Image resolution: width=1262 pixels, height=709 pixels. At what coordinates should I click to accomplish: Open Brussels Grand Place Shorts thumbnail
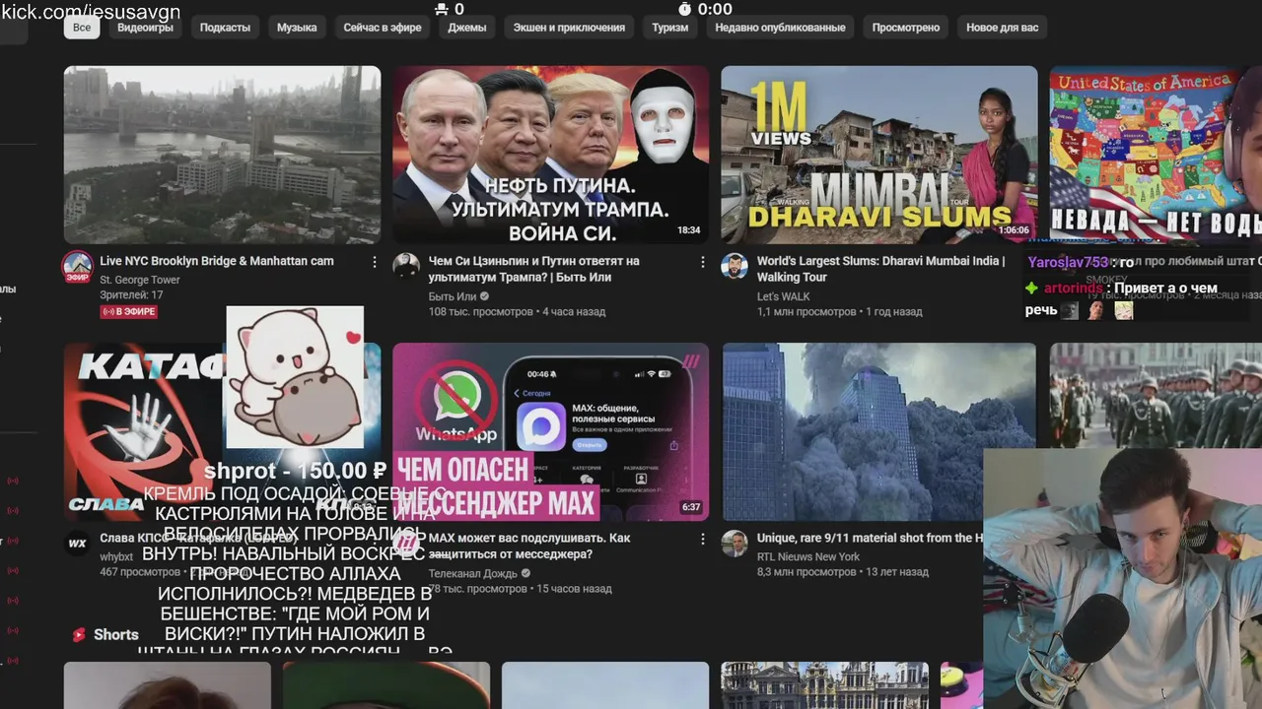[x=824, y=685]
